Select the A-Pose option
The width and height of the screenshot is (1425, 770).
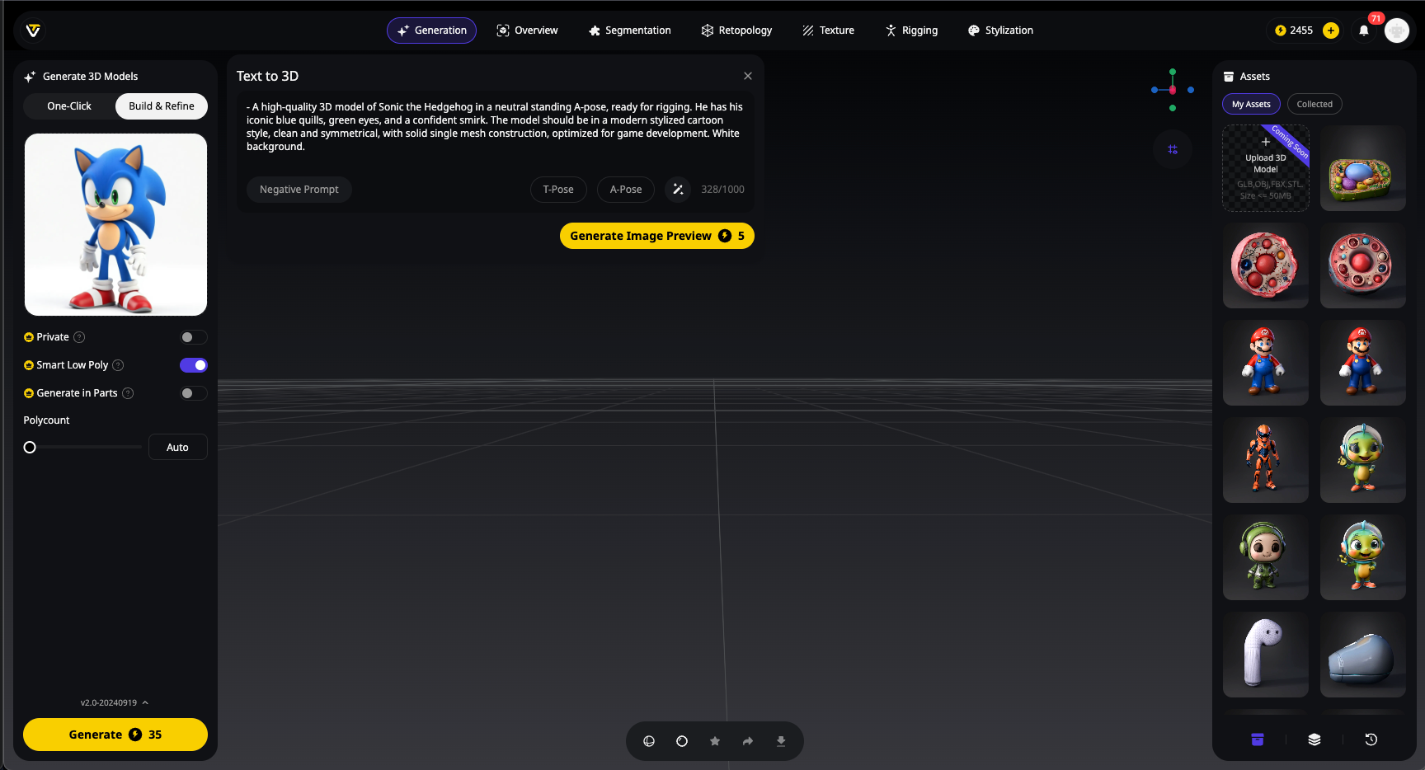pos(626,190)
